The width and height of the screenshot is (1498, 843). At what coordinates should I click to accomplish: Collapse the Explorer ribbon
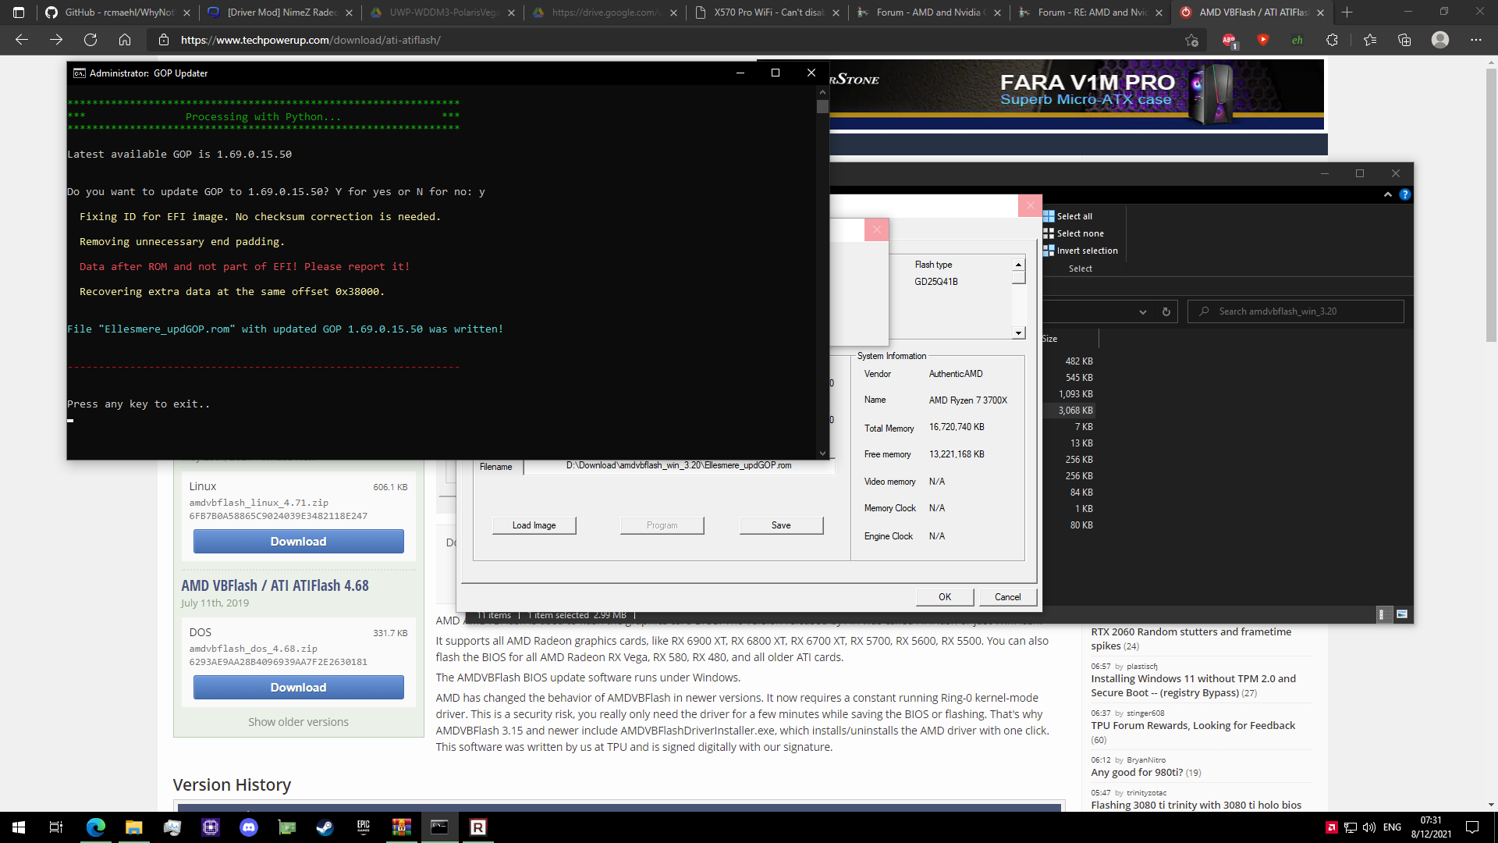(1388, 194)
